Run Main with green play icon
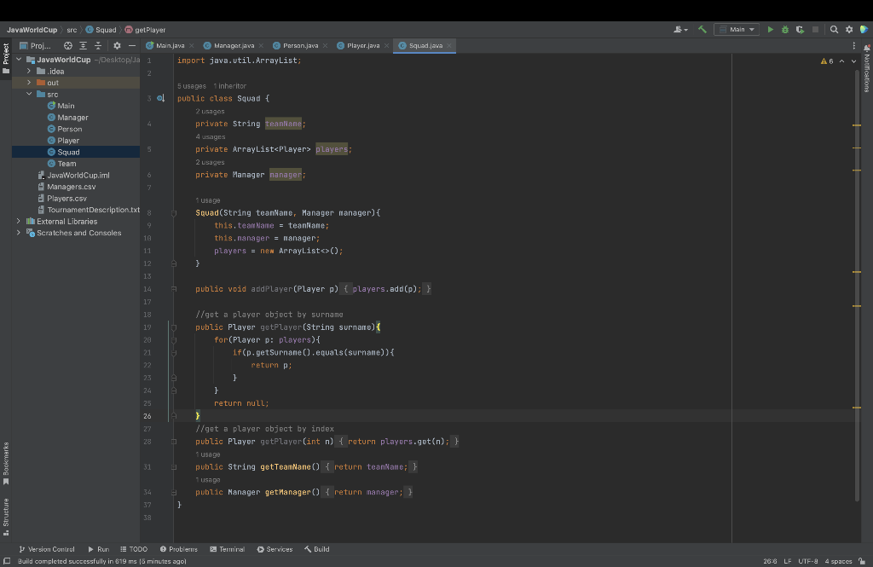Screen dimensions: 873x567 (771, 30)
